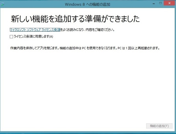Screen dimensions: 176x134
Task: Maximize the Windows 8 への機能の追加 window
Action: (x=161, y=3)
